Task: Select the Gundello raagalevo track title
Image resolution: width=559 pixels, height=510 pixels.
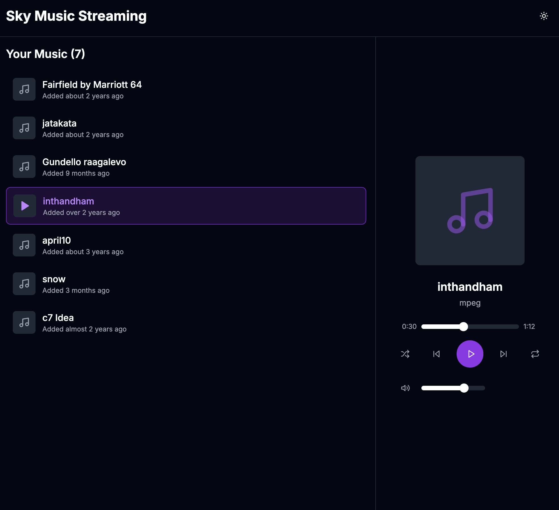Action: (x=84, y=162)
